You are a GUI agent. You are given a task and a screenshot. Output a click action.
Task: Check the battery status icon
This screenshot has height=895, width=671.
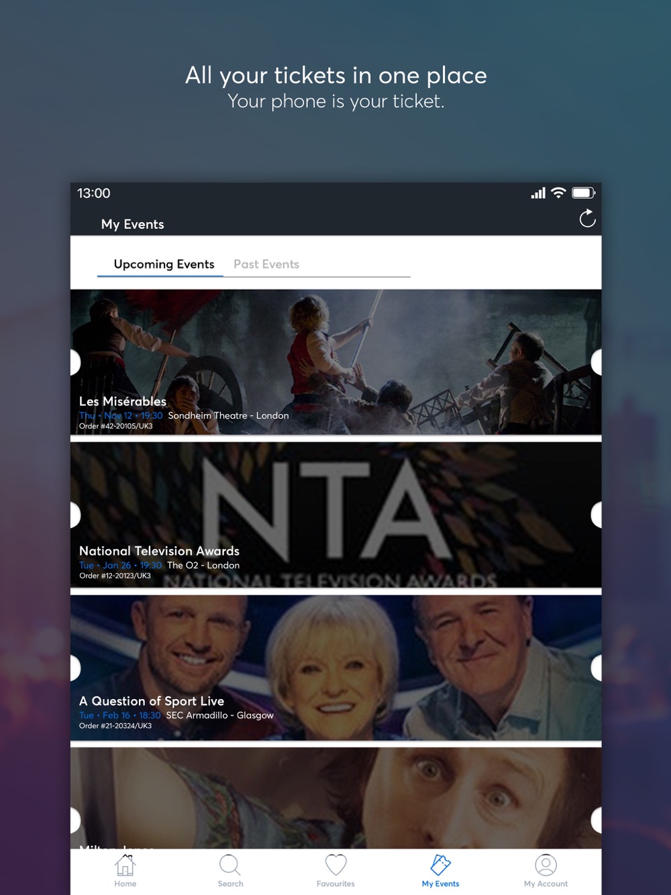tap(583, 193)
